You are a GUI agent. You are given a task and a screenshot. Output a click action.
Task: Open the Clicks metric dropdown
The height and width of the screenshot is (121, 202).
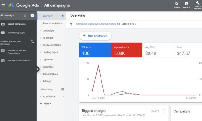click(86, 47)
